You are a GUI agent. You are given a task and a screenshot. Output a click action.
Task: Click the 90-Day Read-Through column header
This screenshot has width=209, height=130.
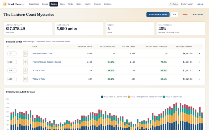pyautogui.click(x=156, y=47)
